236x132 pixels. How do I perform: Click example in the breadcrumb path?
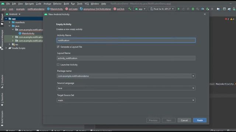coord(20,9)
